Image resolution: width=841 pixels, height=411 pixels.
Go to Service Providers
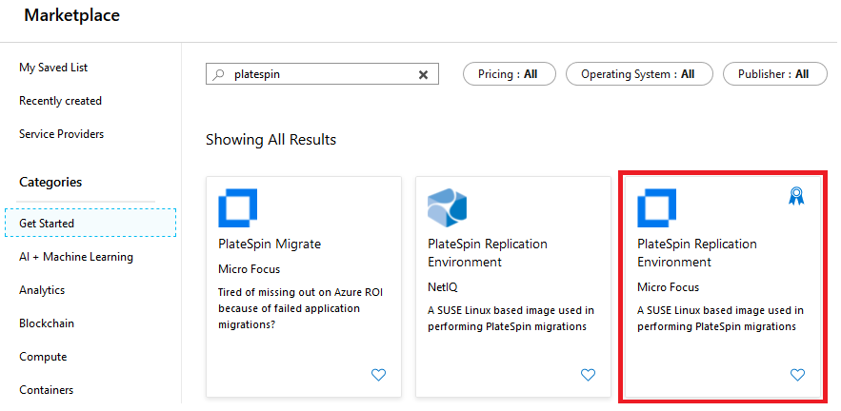point(61,134)
